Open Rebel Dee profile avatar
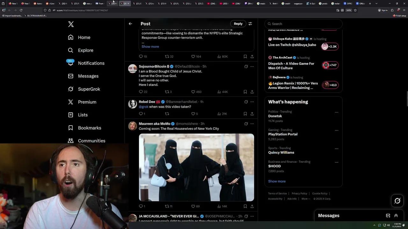The image size is (408, 229). tap(133, 104)
